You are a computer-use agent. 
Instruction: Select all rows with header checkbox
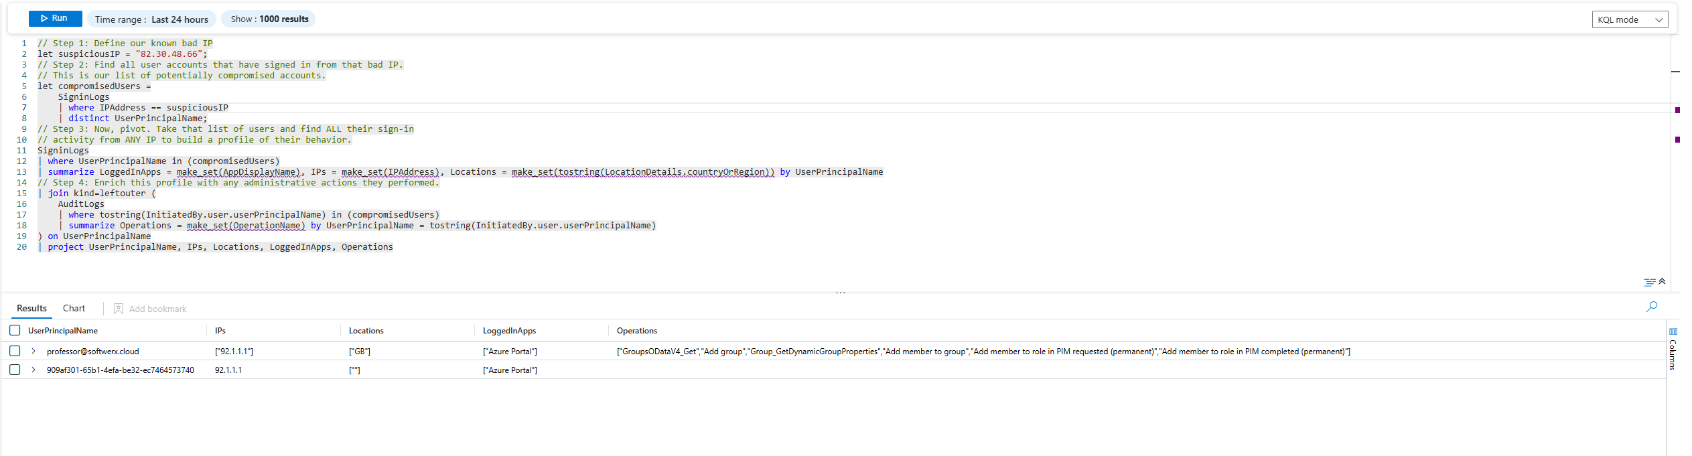(15, 330)
